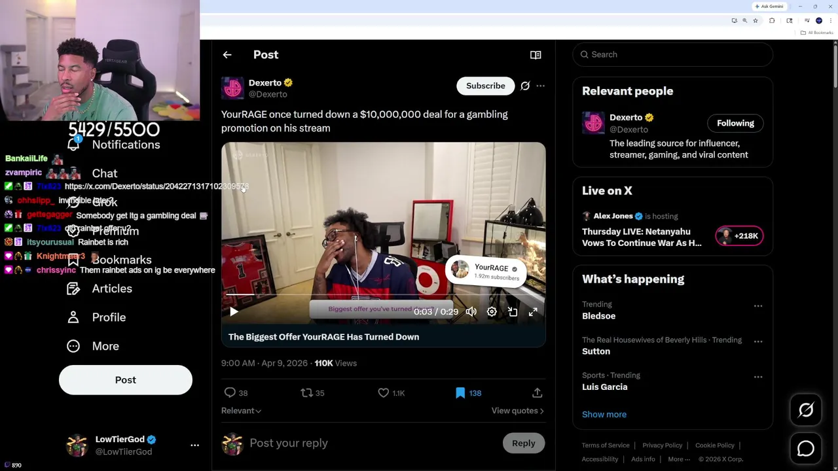This screenshot has height=471, width=838.
Task: Open the Luis Garcia trending topic
Action: 604,387
